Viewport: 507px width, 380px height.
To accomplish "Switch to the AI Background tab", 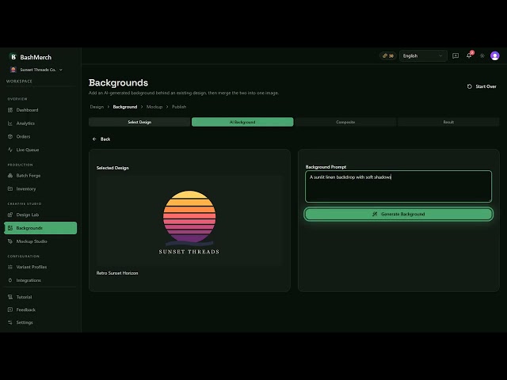I will (242, 122).
